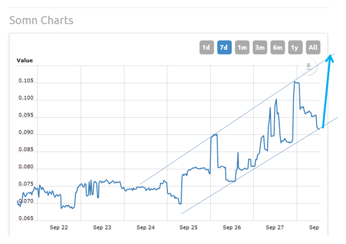Viewport: 346px width, 244px height.
Task: Click the 0.105 axis label
Action: point(26,80)
